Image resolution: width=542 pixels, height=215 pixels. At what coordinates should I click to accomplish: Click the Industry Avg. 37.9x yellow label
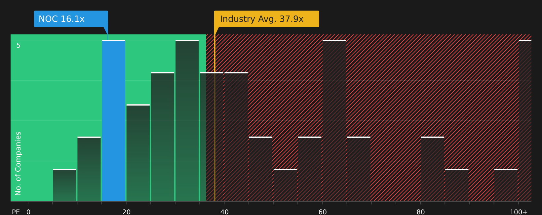tap(266, 19)
